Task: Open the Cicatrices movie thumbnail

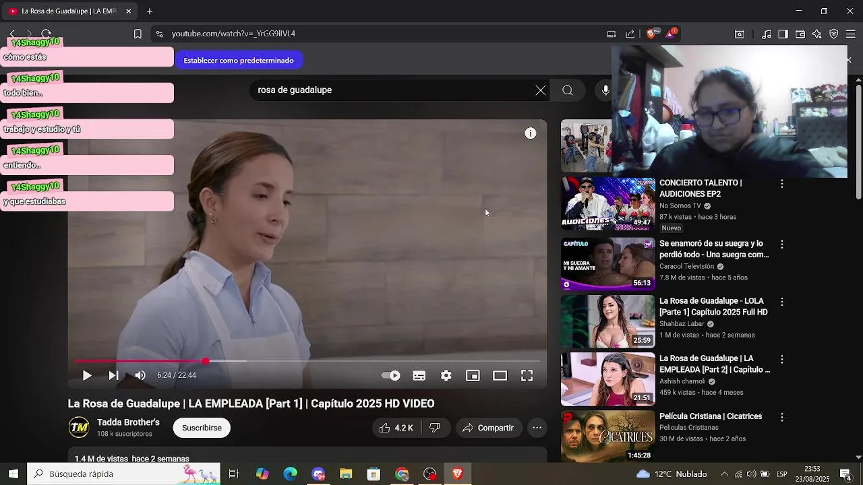Action: point(608,436)
